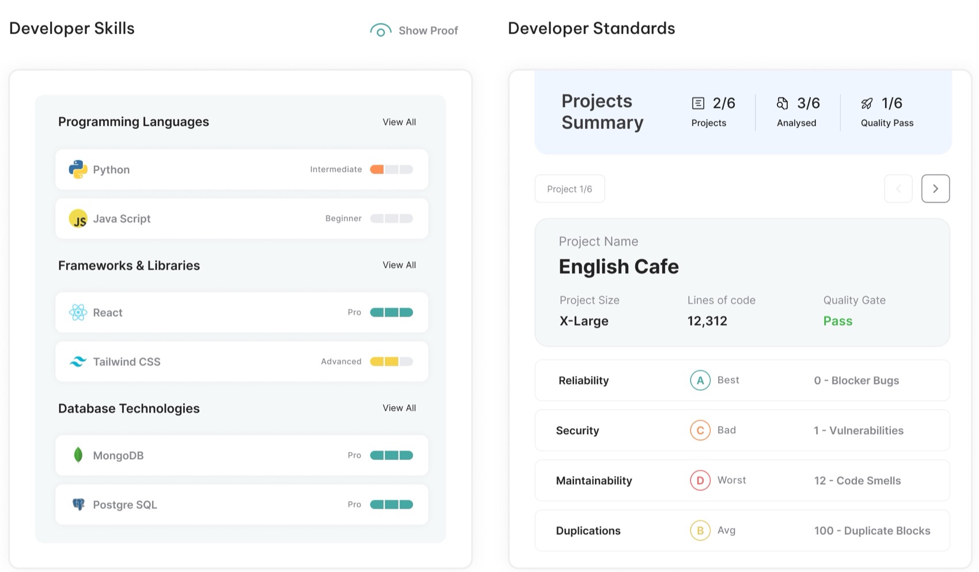979x572 pixels.
Task: Click the 0 - Blocker Bugs text
Action: pyautogui.click(x=856, y=380)
